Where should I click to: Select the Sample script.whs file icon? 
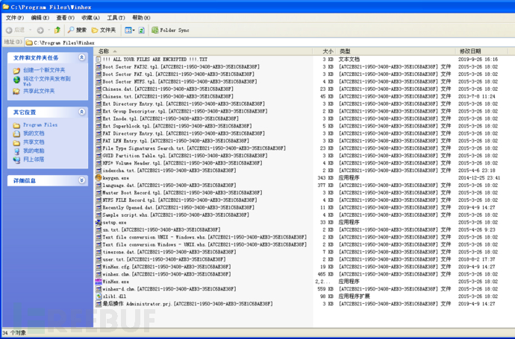click(99, 215)
